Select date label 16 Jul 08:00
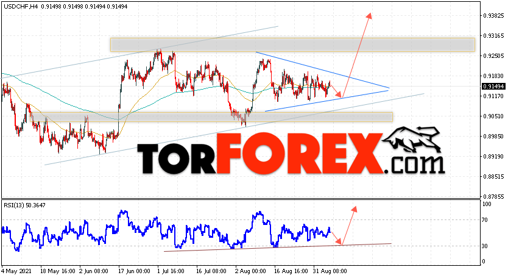 tap(210, 271)
